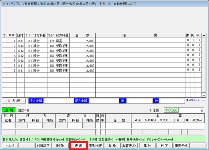The image size is (209, 150).
Task: Click 3,000 amount in row 7
Action: (83, 70)
